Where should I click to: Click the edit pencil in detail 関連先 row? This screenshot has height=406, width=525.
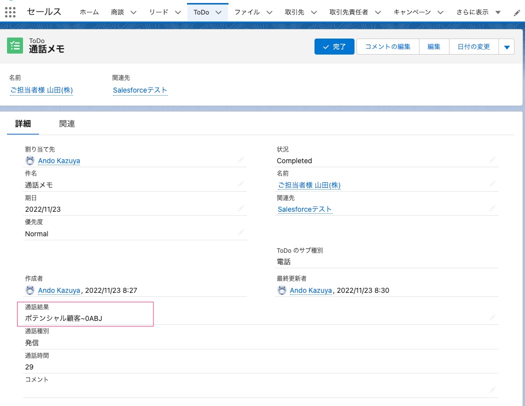pyautogui.click(x=492, y=209)
